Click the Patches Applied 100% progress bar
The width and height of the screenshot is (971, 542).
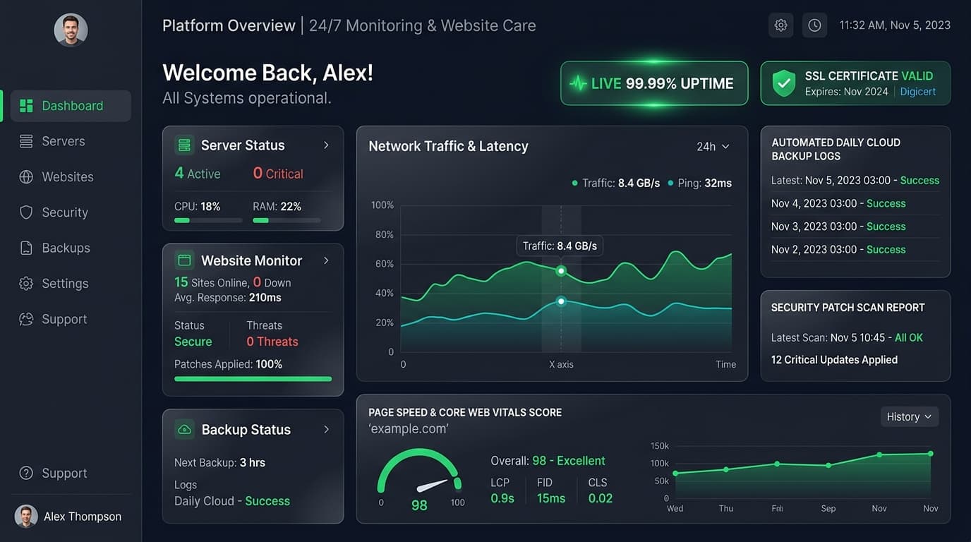coord(253,379)
